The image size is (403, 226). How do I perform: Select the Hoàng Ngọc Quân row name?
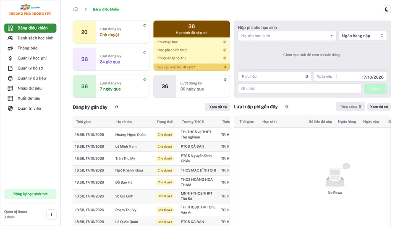click(130, 135)
